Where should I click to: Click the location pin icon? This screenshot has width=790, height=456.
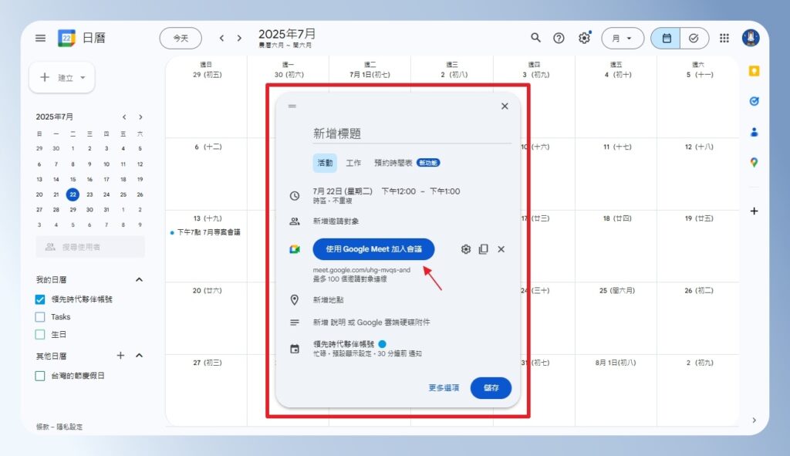point(295,300)
